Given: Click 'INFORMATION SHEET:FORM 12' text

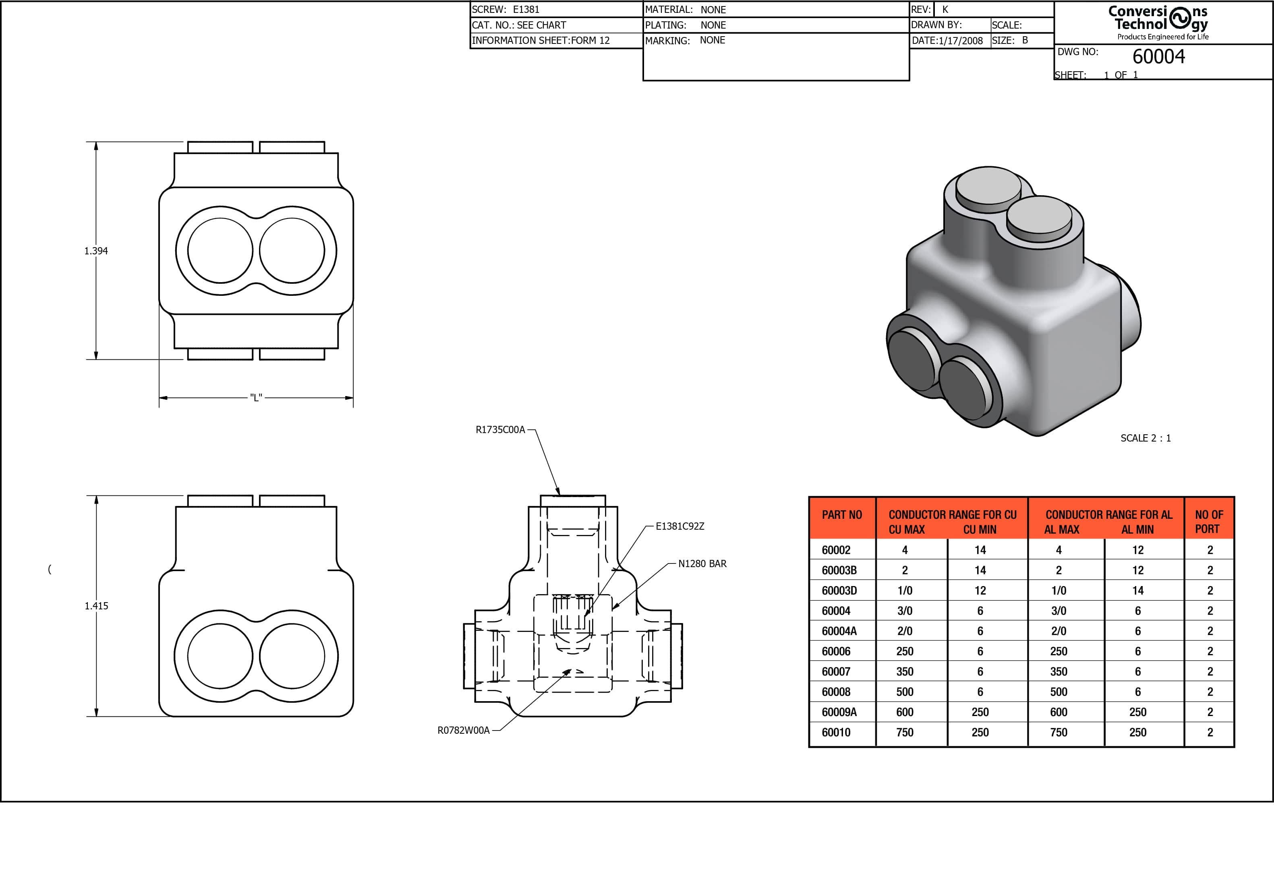Looking at the screenshot, I should click(x=541, y=41).
